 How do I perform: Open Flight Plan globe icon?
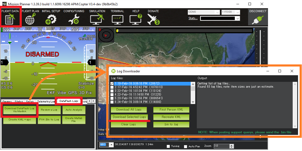tap(30, 19)
